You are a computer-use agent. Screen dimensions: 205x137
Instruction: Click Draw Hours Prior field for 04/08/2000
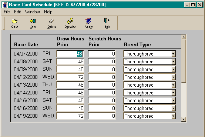(x=70, y=61)
